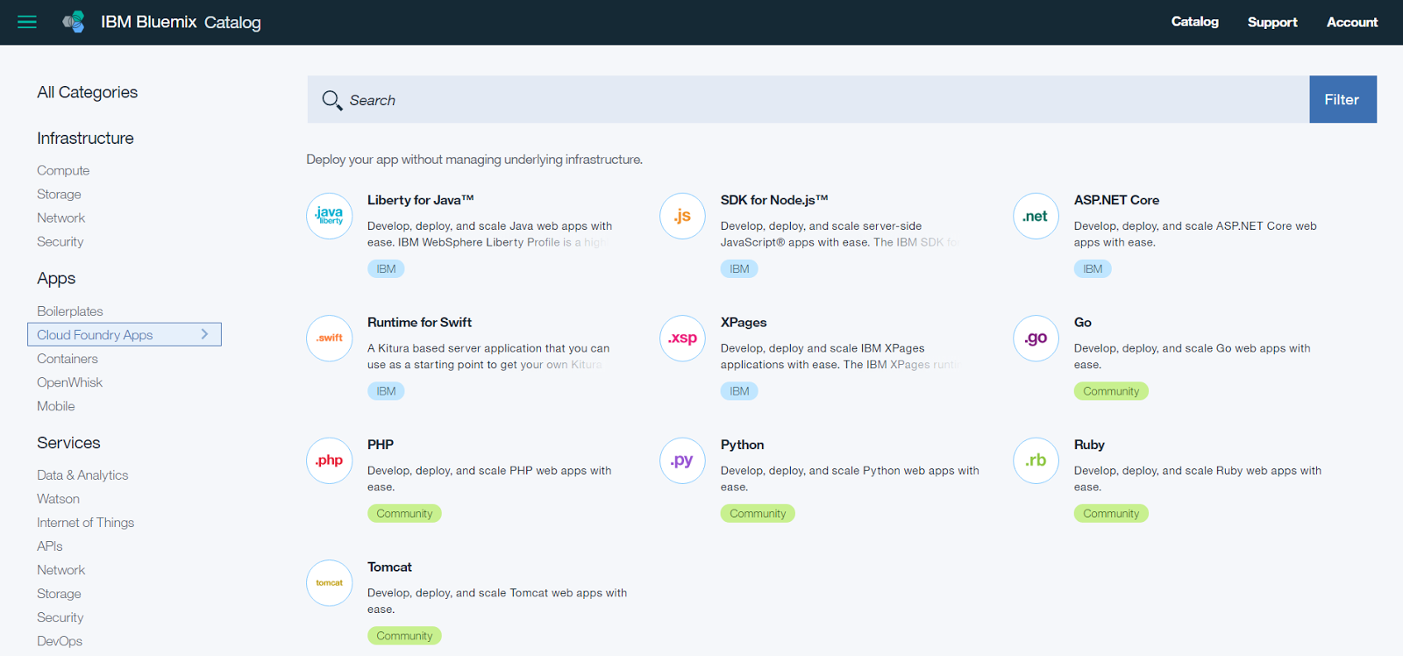Open the ASP.NET Core .net icon

pyautogui.click(x=1036, y=216)
